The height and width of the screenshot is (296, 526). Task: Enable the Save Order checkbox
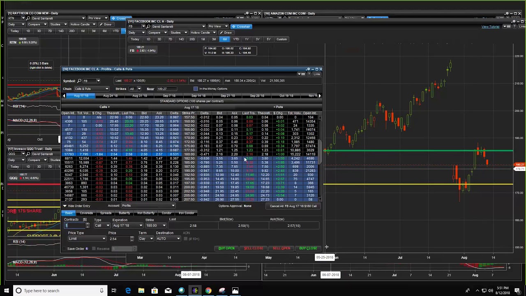[65, 249]
